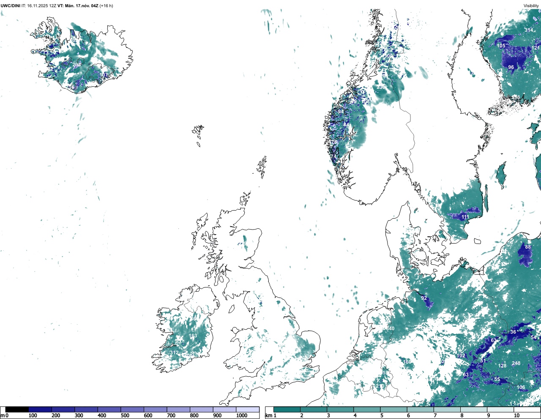Click the '500' label on the meter legend
This screenshot has height=419, width=541.
tap(125, 416)
